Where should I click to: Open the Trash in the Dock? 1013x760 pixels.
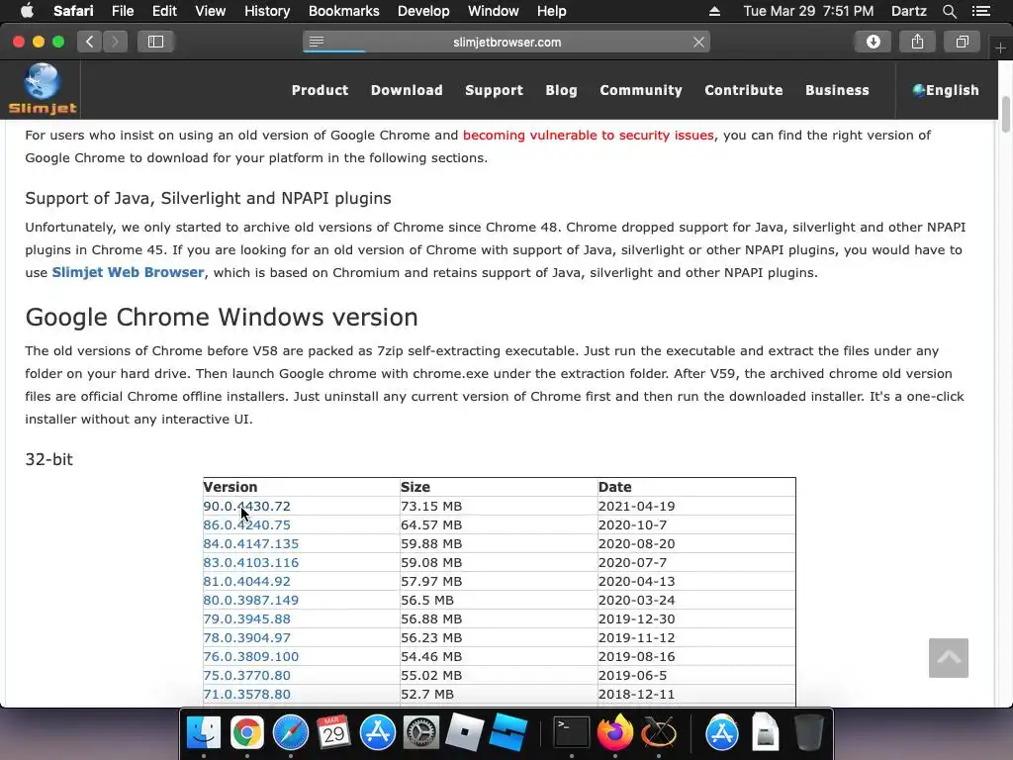808,733
